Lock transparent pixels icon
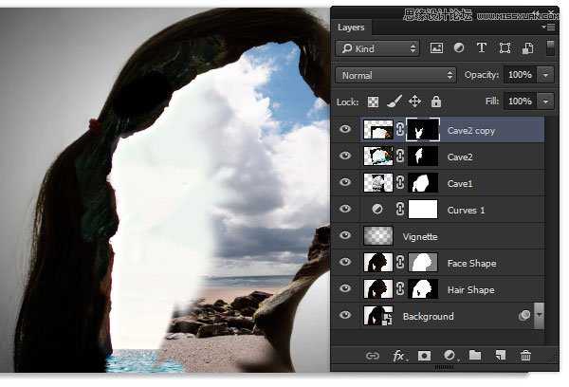 (373, 102)
